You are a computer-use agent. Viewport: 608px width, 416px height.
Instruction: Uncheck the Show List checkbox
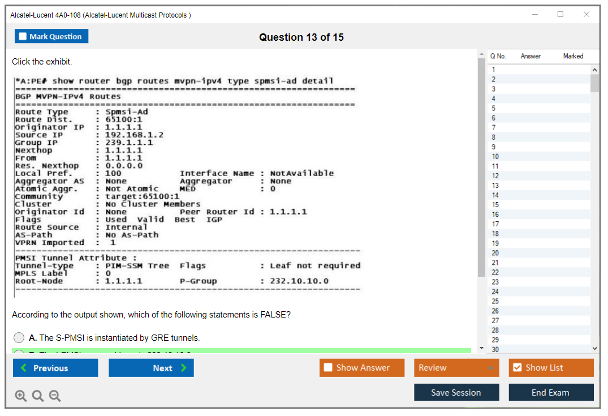(517, 368)
